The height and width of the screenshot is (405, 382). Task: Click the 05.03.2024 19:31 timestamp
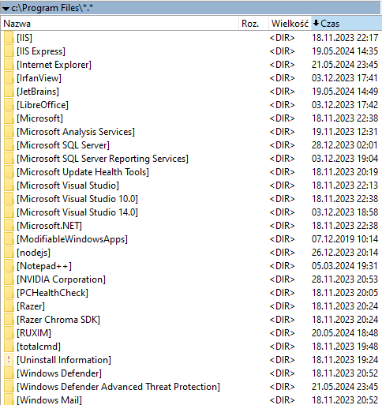tap(345, 266)
